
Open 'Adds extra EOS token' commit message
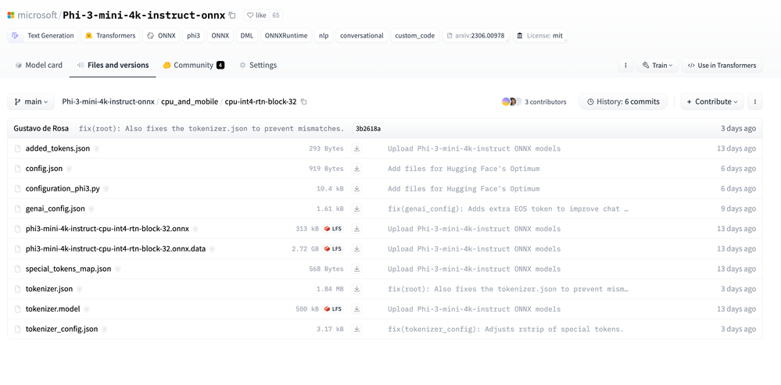pos(508,209)
